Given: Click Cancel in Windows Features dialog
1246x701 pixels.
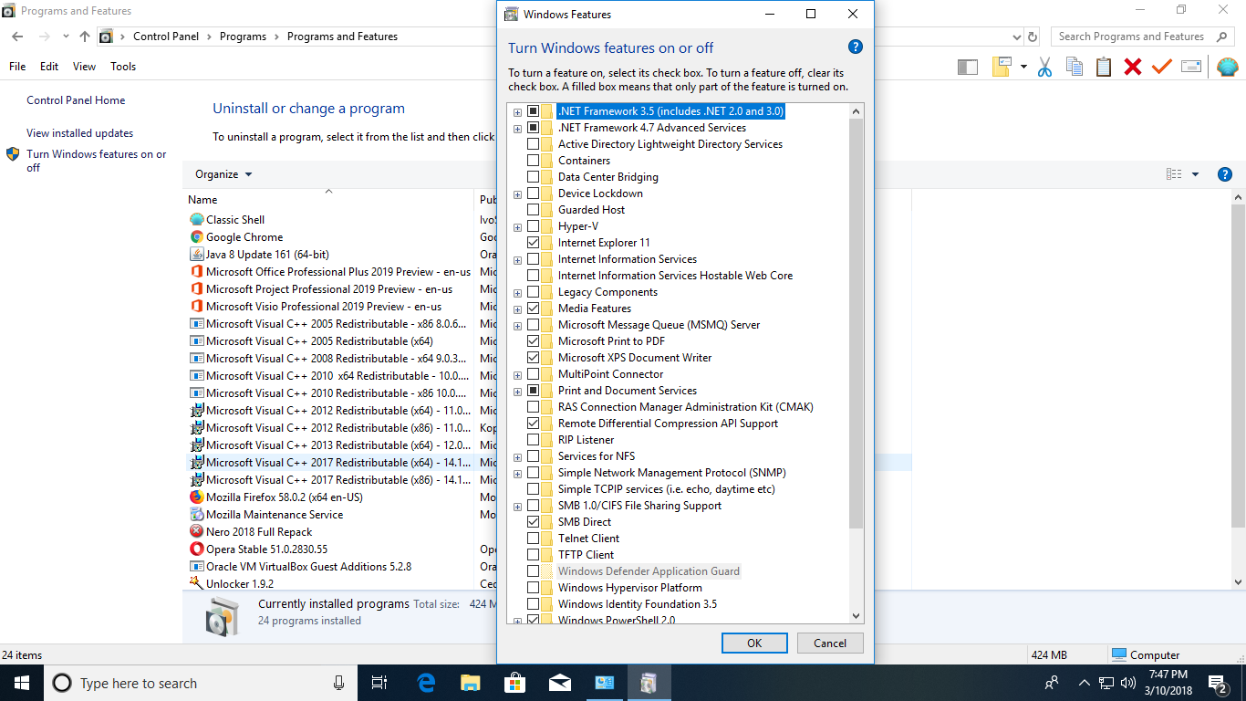Looking at the screenshot, I should (x=830, y=643).
